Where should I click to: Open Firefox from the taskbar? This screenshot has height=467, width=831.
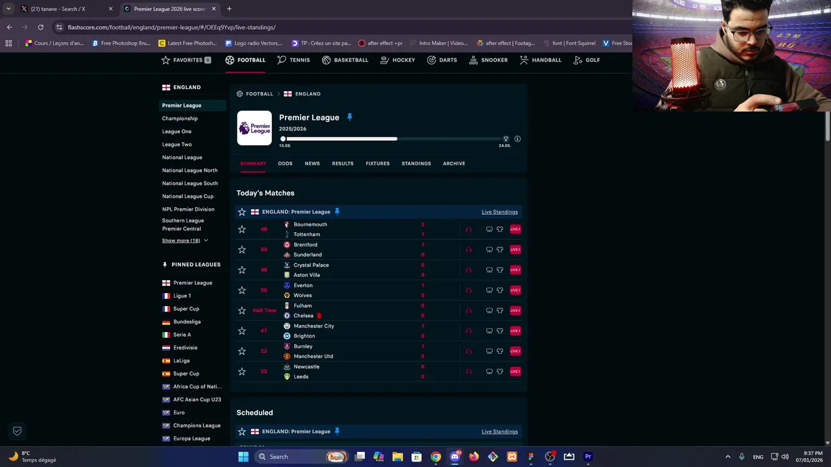click(x=474, y=457)
